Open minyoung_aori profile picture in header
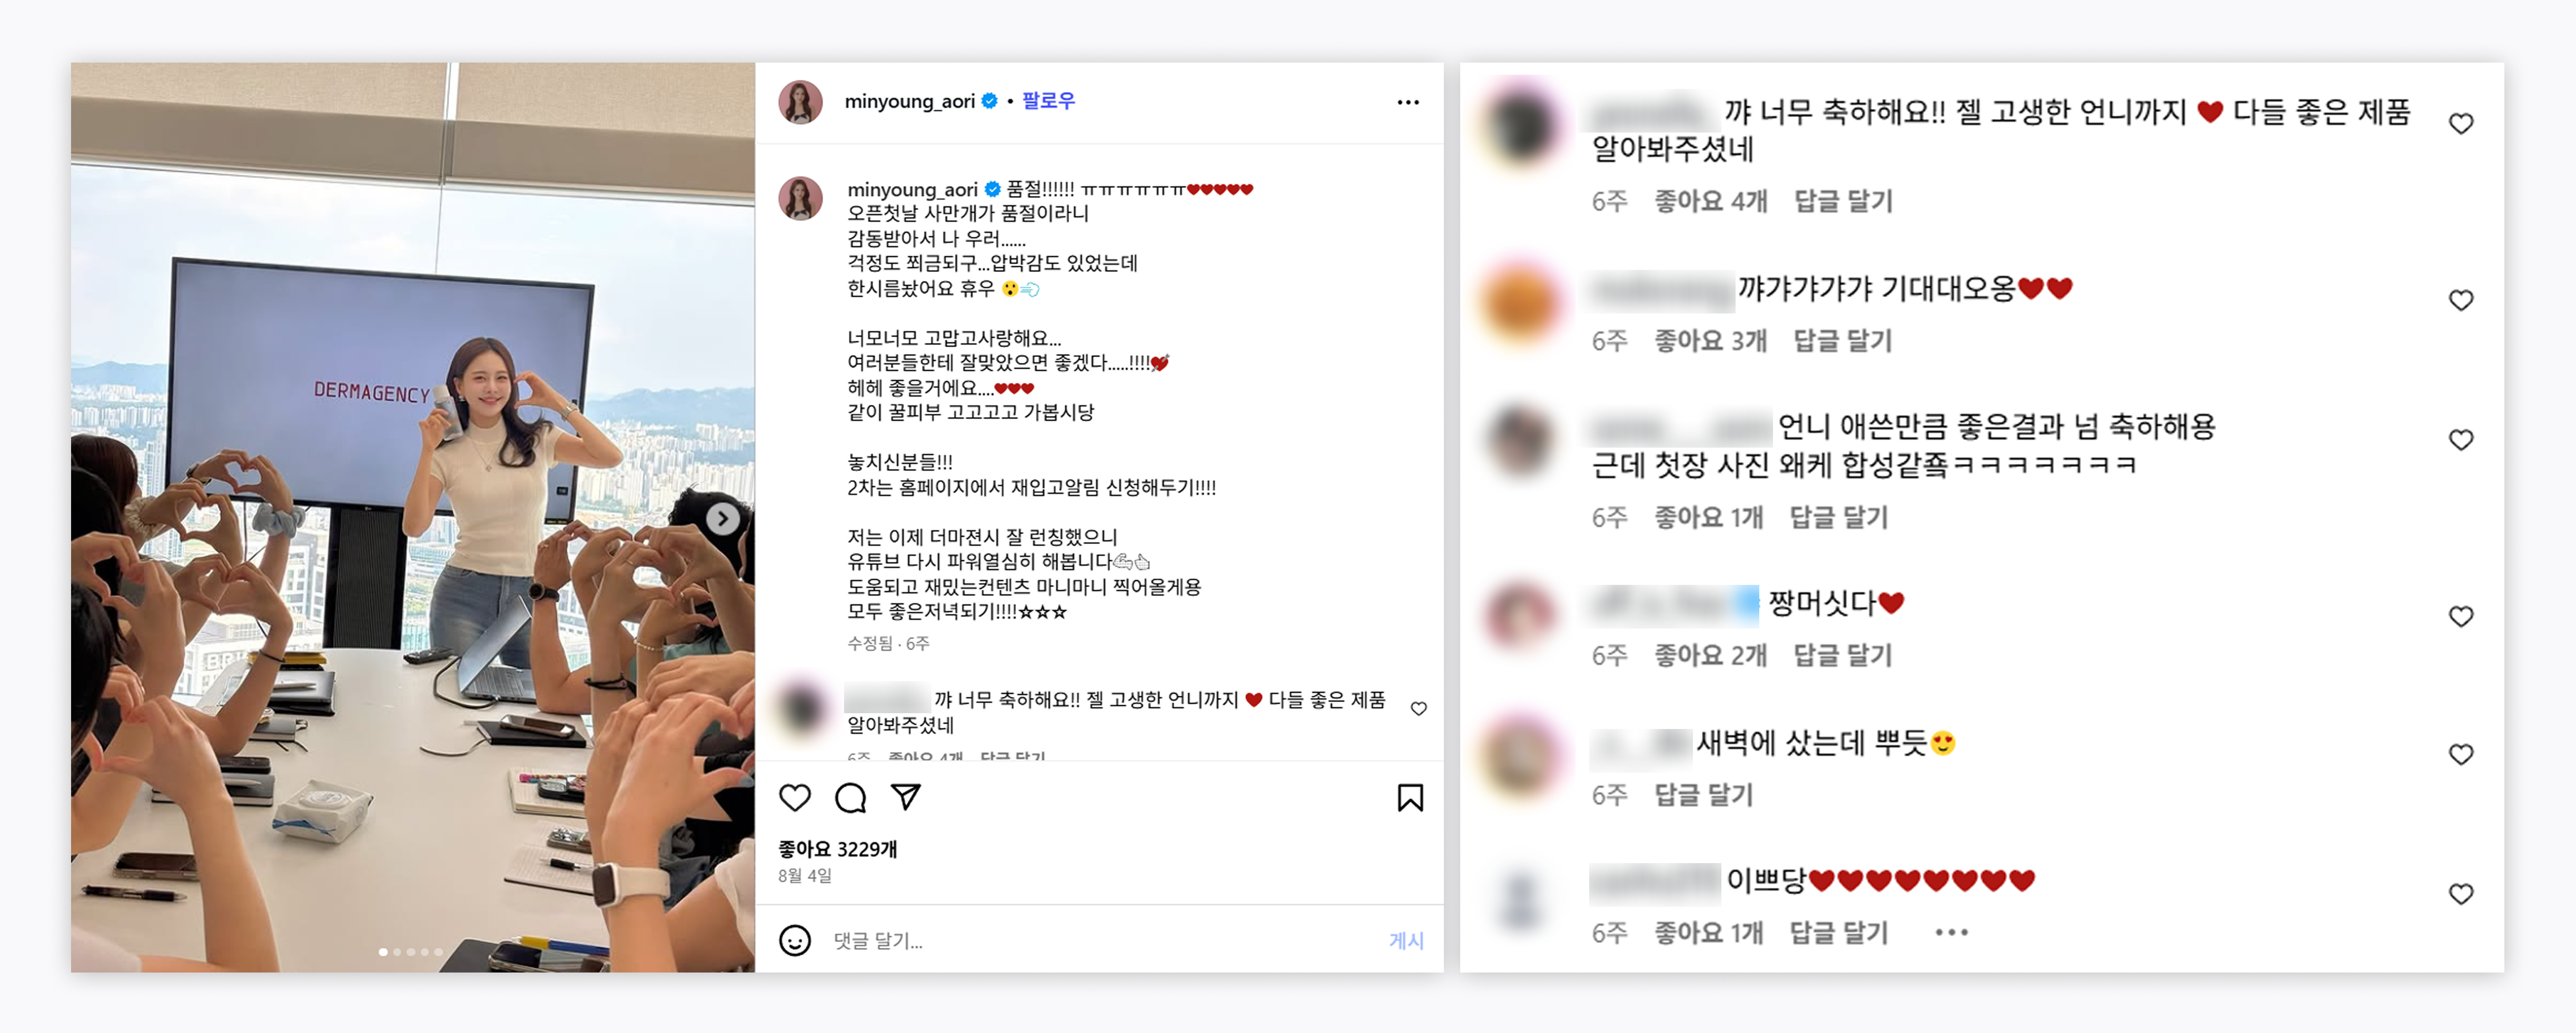Image resolution: width=2576 pixels, height=1033 pixels. (800, 102)
